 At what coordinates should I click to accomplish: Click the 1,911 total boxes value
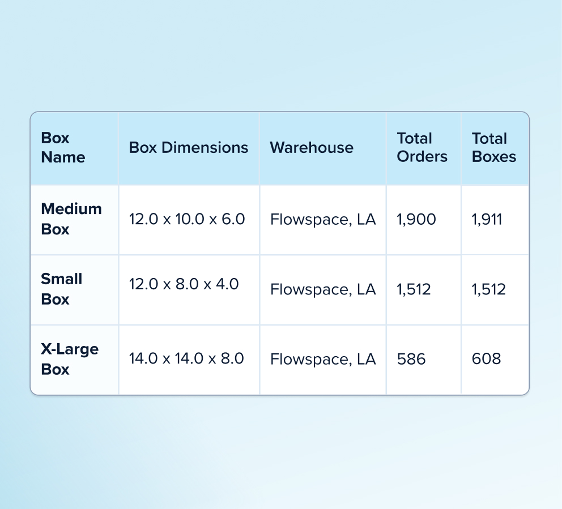click(x=487, y=219)
